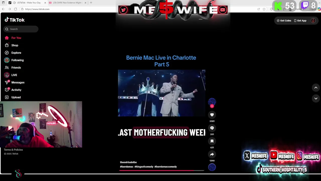Viewport: 321px width, 181px height.
Task: Open the LIVE section
Action: click(14, 75)
